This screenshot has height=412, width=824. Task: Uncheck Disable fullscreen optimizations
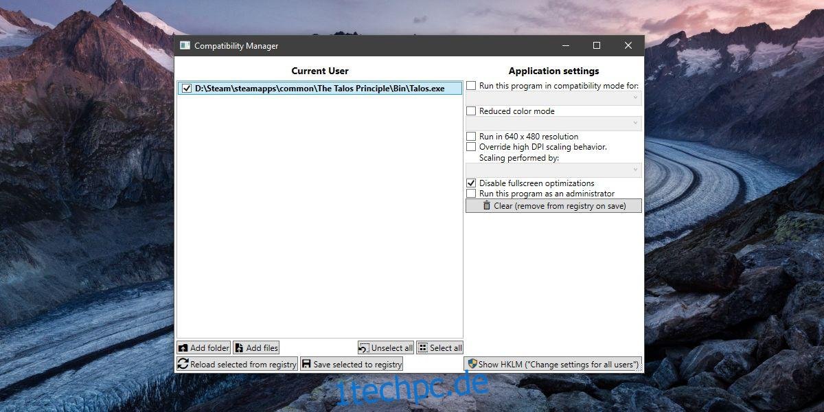(x=471, y=183)
